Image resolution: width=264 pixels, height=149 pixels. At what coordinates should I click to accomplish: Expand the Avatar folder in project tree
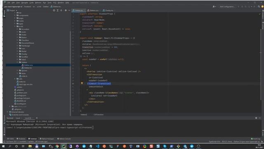(17, 35)
